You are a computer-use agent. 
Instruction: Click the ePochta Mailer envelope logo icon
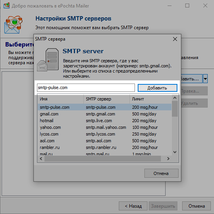coord(13,24)
